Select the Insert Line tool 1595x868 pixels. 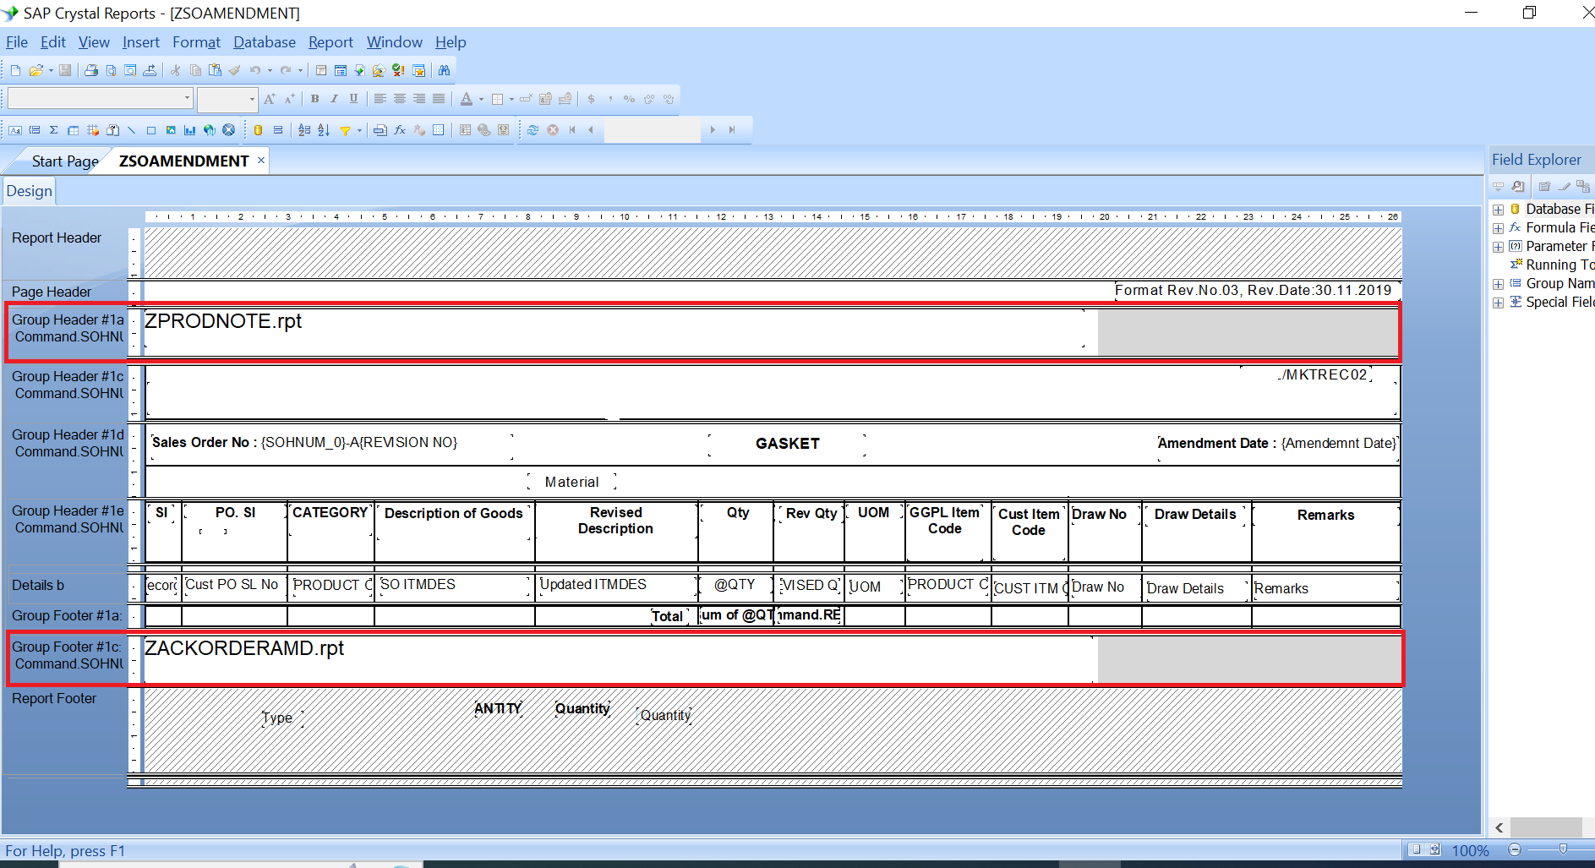tap(131, 130)
